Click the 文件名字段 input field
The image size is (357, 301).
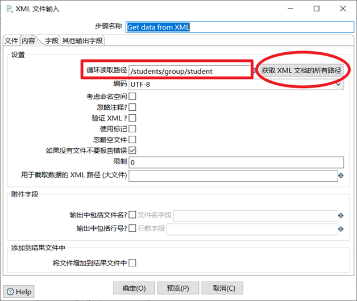click(256, 216)
